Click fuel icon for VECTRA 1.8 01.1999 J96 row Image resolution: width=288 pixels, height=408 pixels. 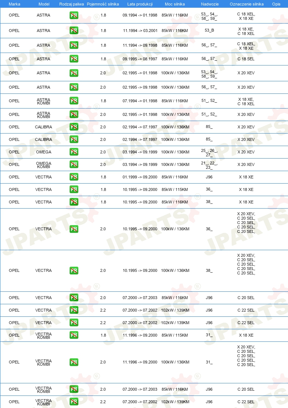tap(74, 177)
